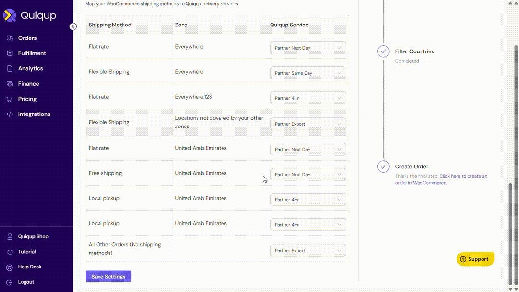This screenshot has width=519, height=292.
Task: Click the Orders truck icon
Action: [10, 38]
